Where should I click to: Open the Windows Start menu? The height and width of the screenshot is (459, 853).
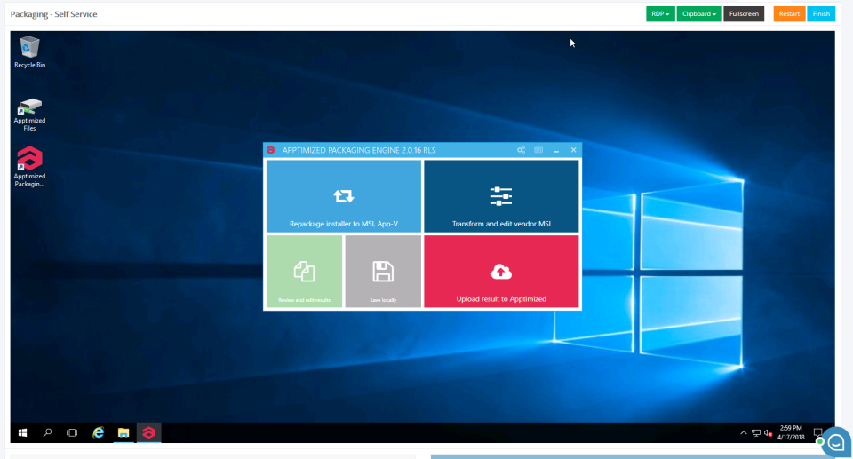pyautogui.click(x=22, y=433)
